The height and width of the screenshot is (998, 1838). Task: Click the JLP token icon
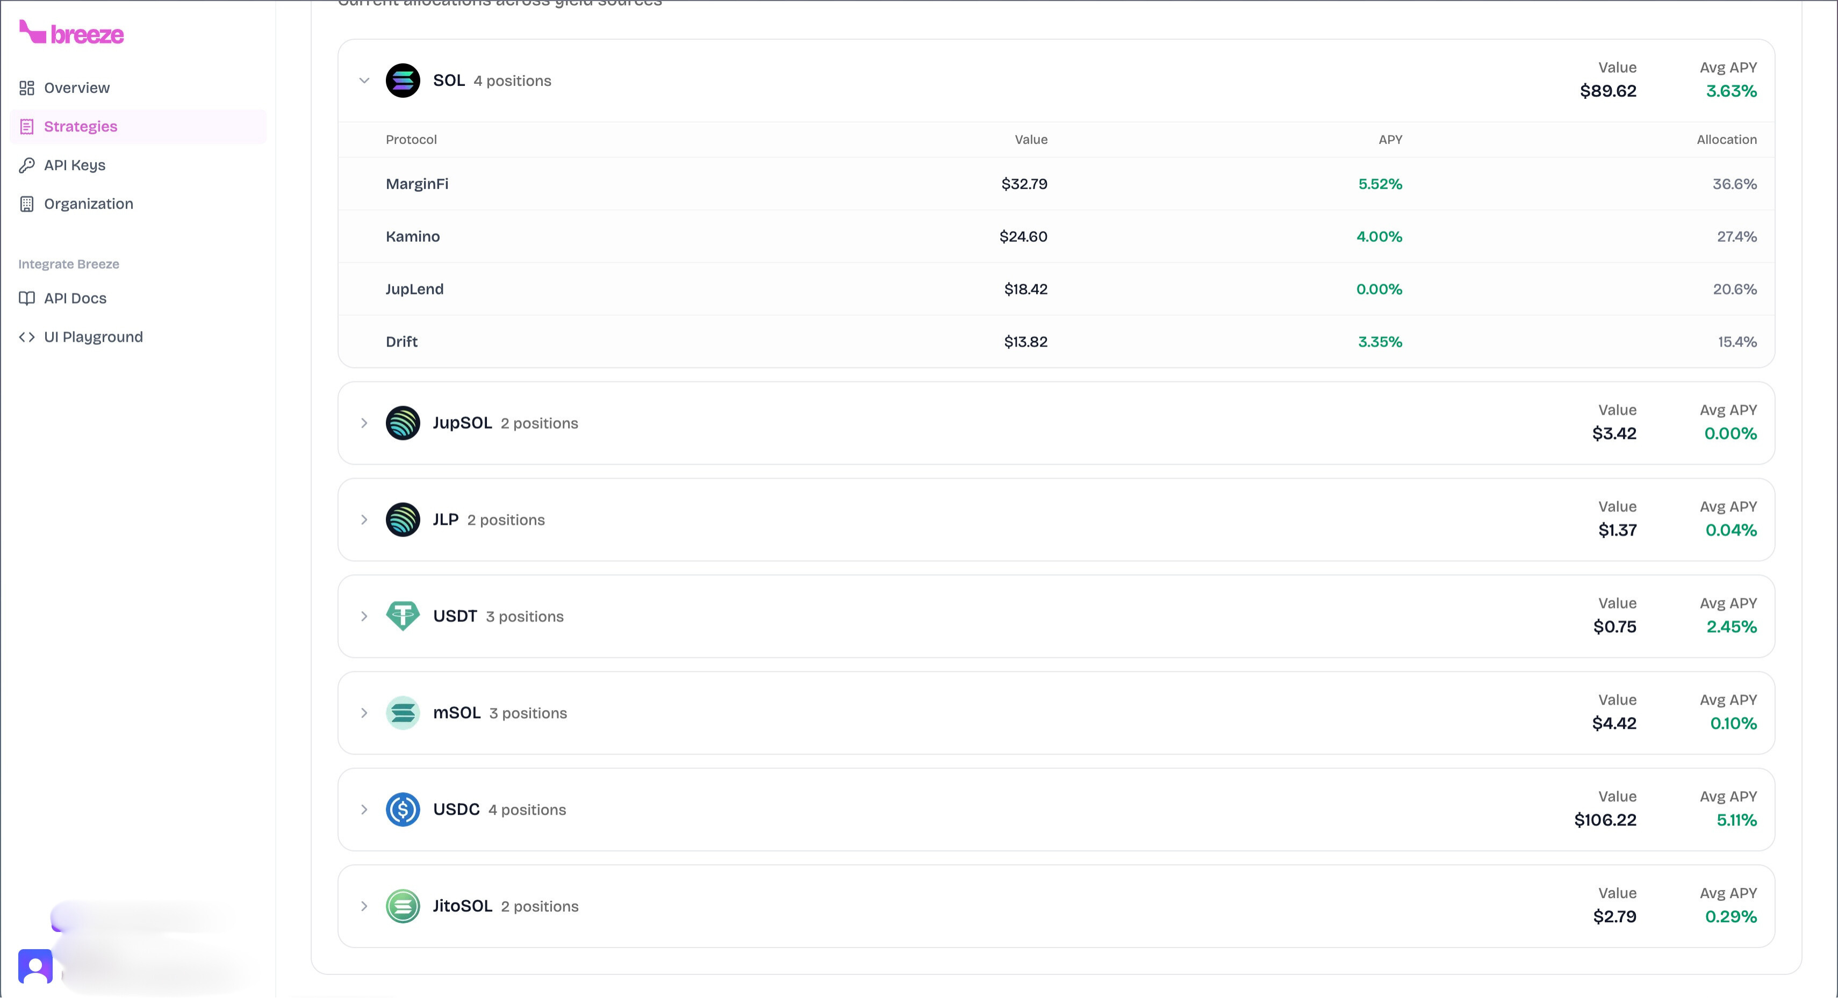point(403,519)
